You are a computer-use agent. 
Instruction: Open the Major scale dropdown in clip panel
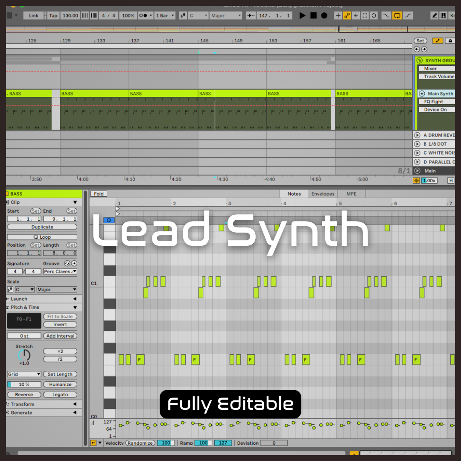[56, 289]
